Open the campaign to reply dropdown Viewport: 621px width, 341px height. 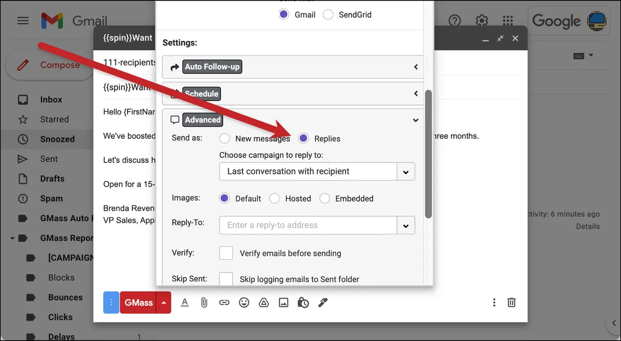pos(317,171)
